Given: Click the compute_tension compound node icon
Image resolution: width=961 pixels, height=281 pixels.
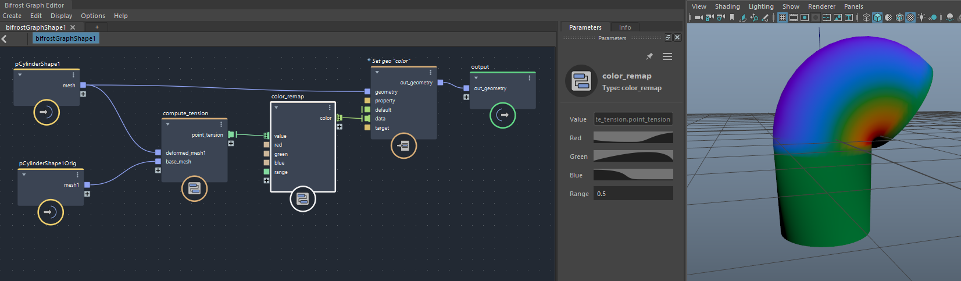Looking at the screenshot, I should click(194, 188).
